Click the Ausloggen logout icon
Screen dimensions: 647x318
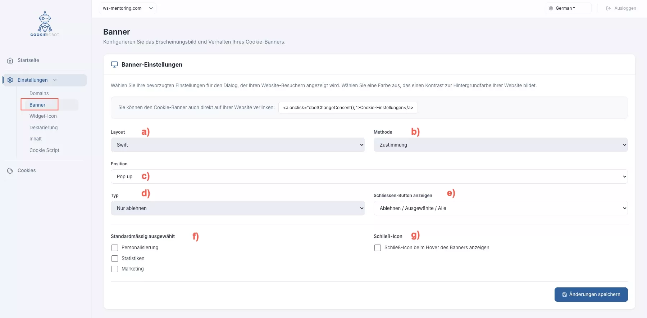[x=609, y=8]
